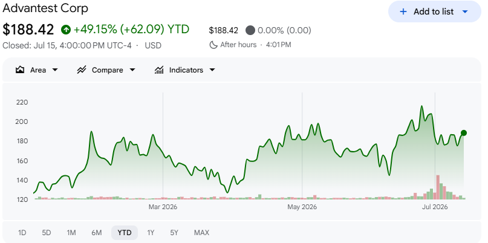Click the Area chart type icon
The height and width of the screenshot is (243, 488).
pos(20,70)
